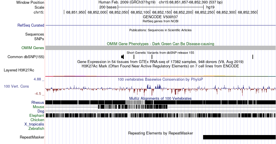Viewport: 276px width, 144px height.
Task: Click the second dbSNP variant tick
Action: click(134, 57)
